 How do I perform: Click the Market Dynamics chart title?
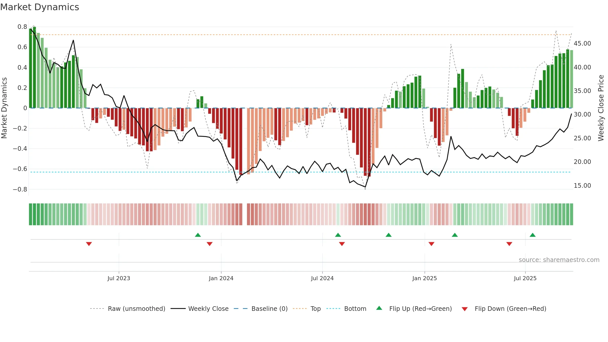[x=40, y=7]
